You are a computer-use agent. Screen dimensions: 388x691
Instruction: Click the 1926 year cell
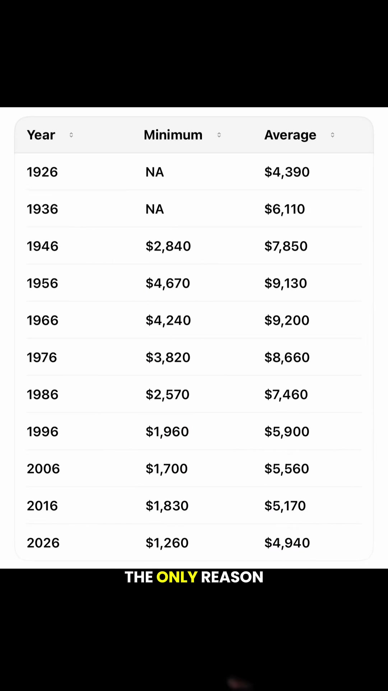(x=42, y=172)
